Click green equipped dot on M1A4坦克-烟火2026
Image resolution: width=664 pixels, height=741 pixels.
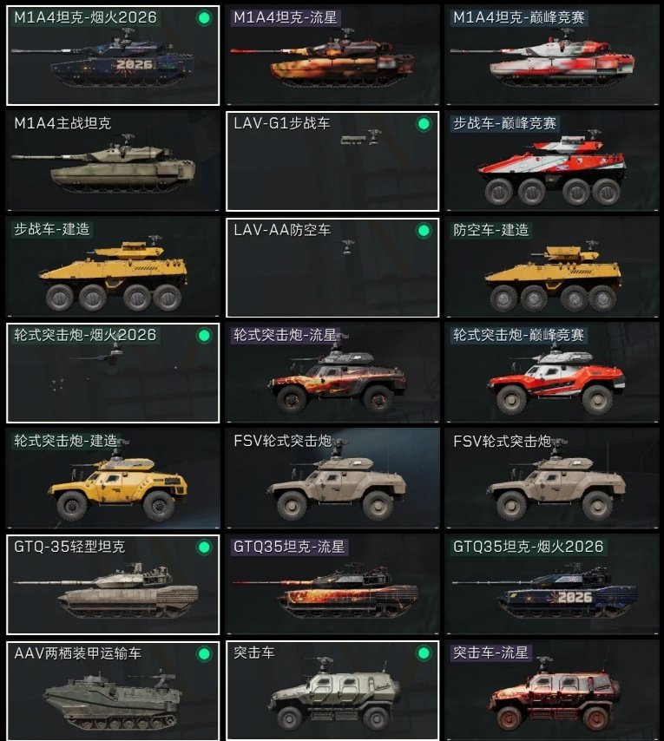(204, 18)
